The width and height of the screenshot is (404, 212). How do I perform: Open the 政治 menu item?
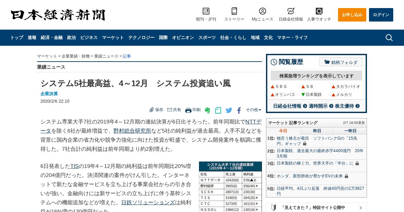[71, 38]
